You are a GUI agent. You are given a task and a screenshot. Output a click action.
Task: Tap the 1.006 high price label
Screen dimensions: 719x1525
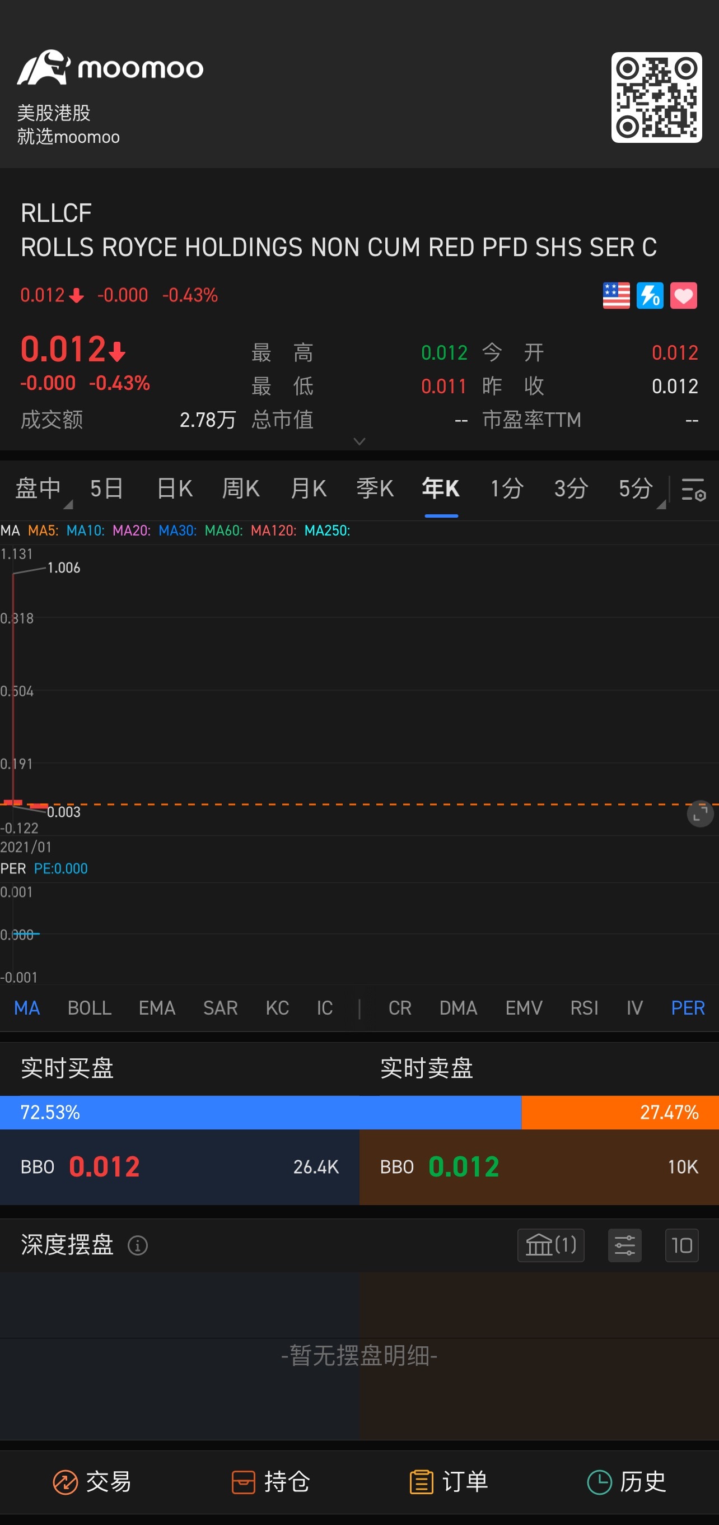64,568
